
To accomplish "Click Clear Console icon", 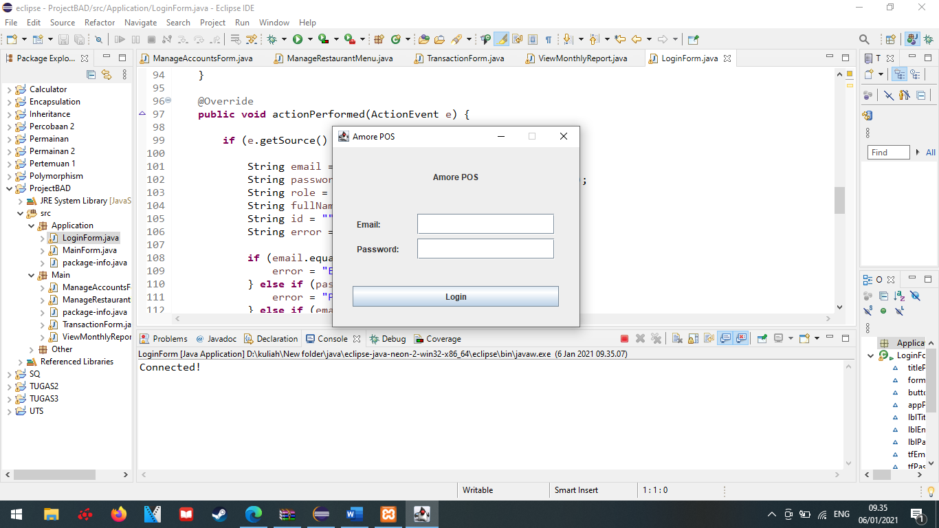I will pyautogui.click(x=677, y=338).
